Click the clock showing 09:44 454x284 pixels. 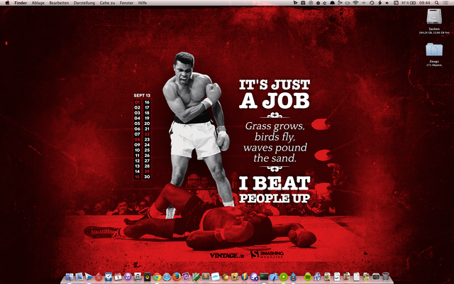(x=424, y=3)
